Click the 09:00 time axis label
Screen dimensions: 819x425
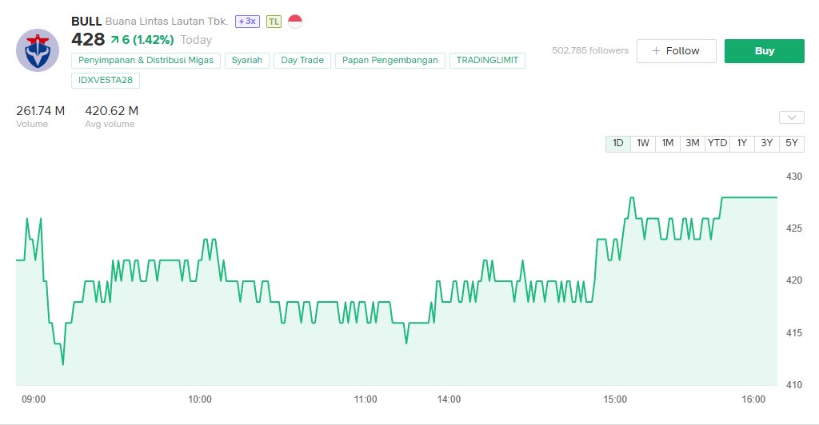point(34,399)
